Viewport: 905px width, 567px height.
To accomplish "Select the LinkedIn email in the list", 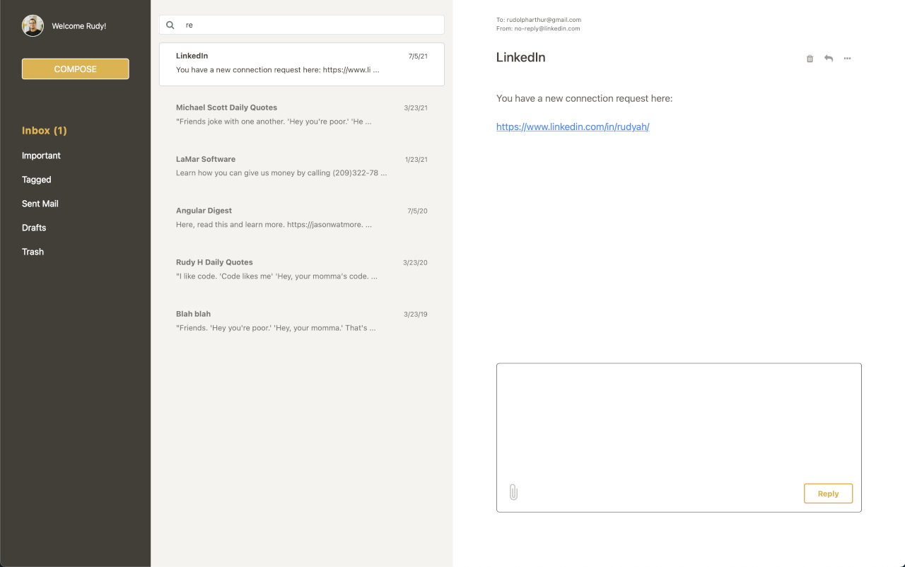I will pos(301,64).
